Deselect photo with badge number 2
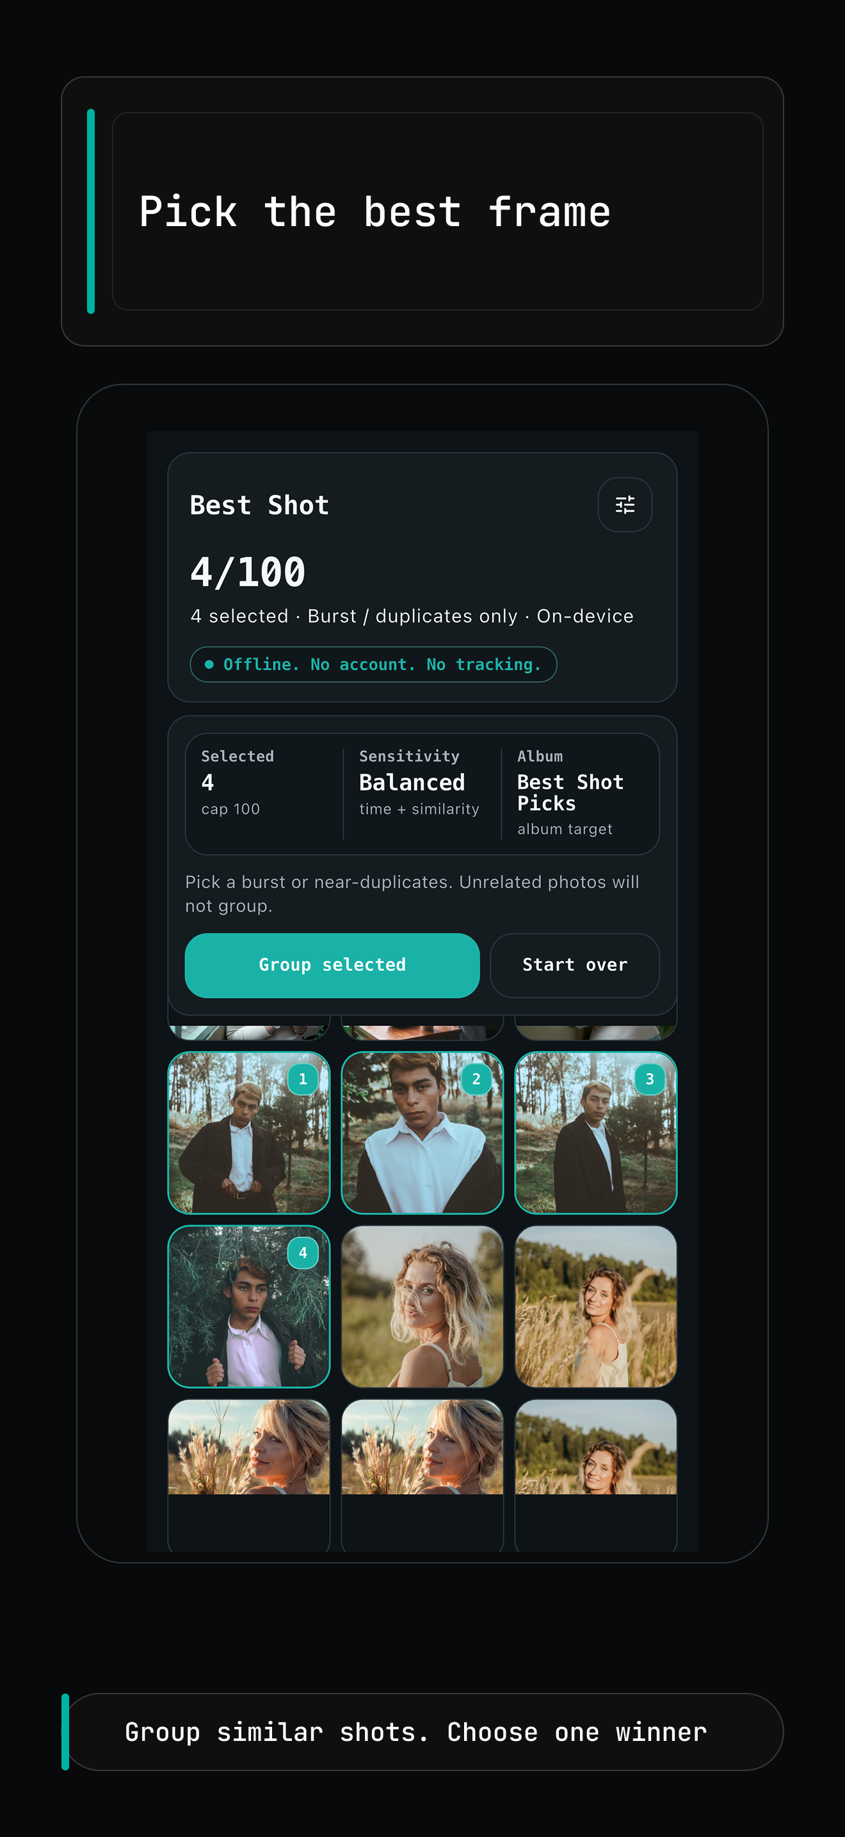 [x=422, y=1132]
